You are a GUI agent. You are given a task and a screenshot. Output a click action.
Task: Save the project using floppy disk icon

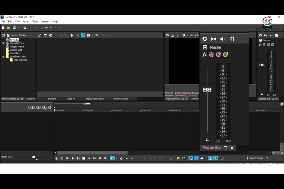14,28
